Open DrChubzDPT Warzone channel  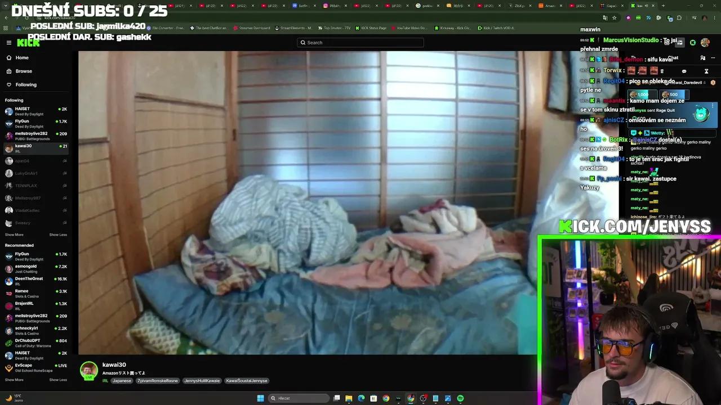pos(36,343)
